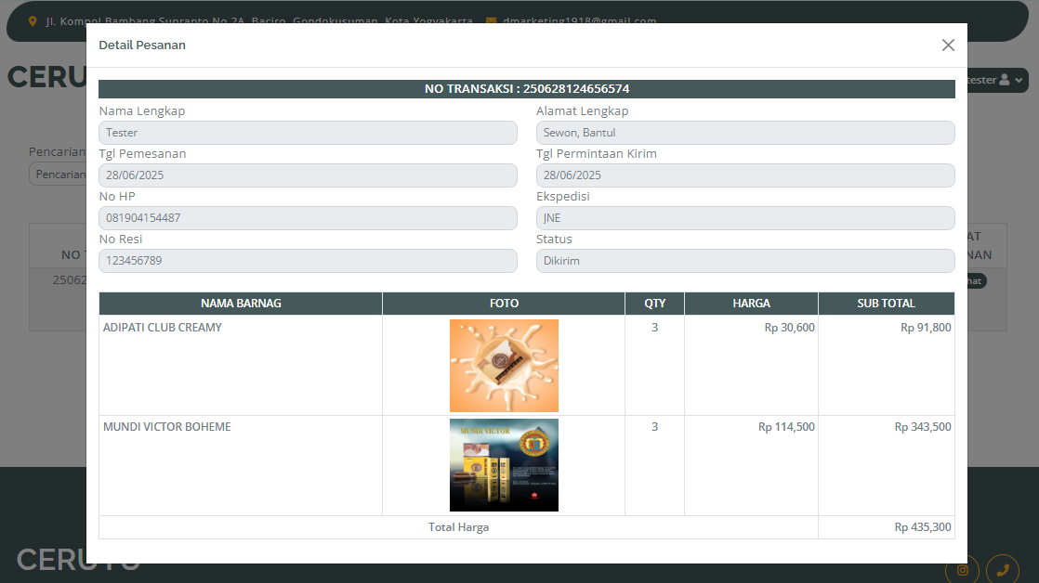Screen dimensions: 1039x583
Task: Click the phone icon in footer
Action: tap(1003, 570)
